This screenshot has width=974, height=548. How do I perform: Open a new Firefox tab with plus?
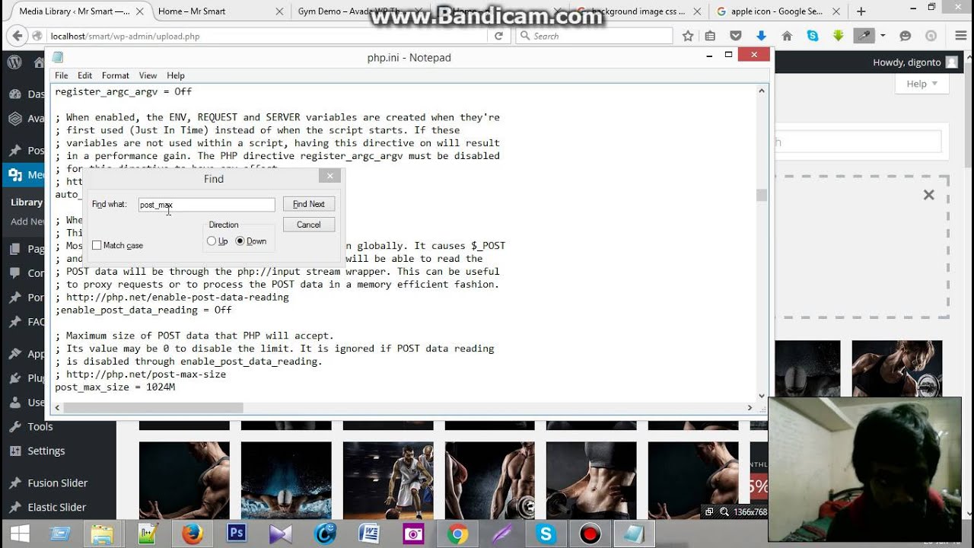pyautogui.click(x=861, y=11)
